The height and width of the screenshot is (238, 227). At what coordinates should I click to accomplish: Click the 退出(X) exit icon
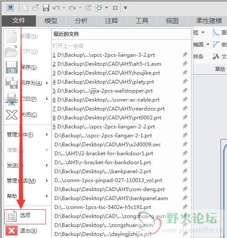[12, 231]
